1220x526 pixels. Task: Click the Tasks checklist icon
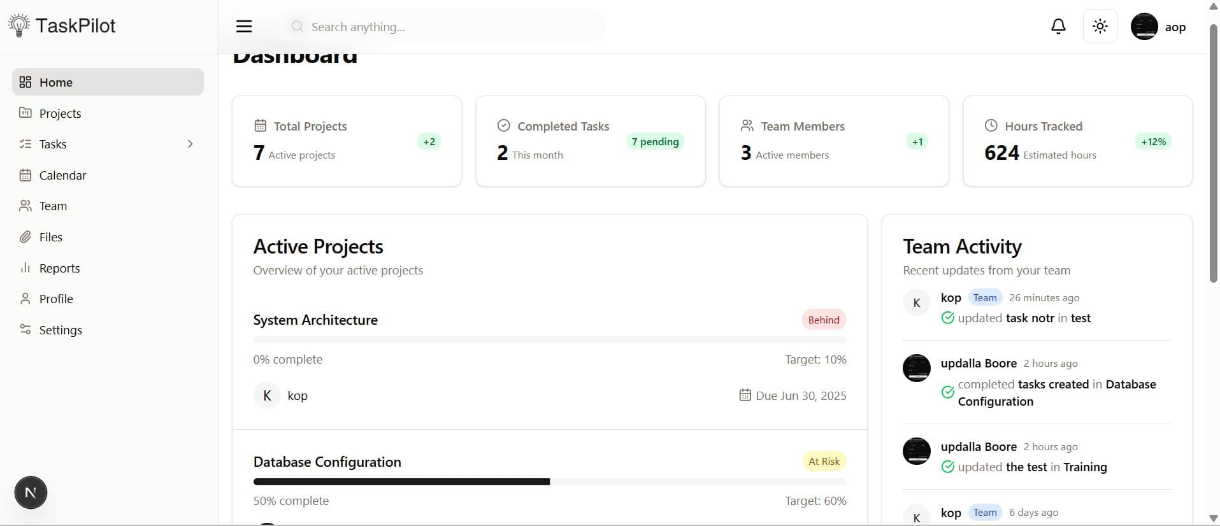[x=25, y=144]
